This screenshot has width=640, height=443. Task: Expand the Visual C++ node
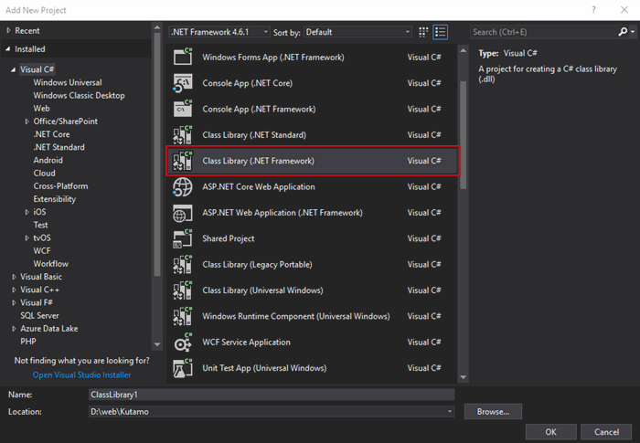point(14,290)
